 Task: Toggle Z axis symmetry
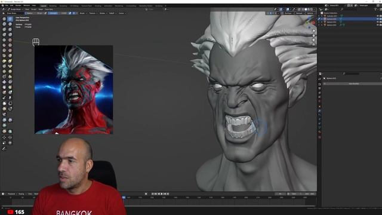[276, 13]
